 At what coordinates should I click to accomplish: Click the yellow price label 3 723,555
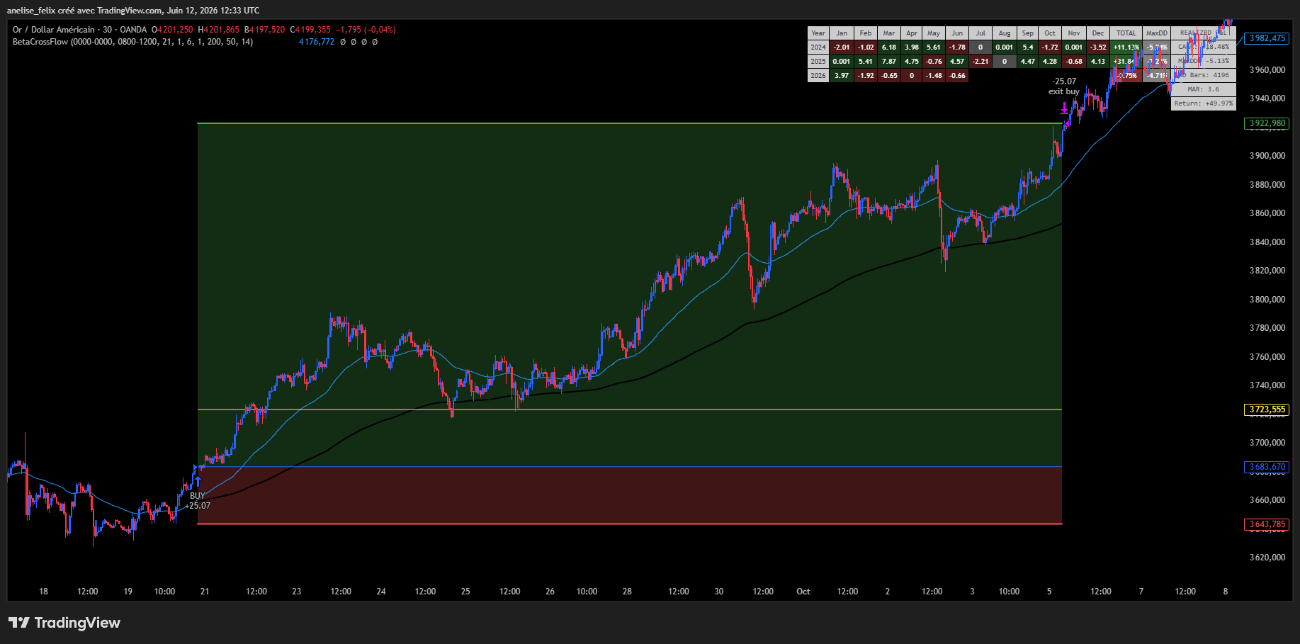click(1267, 409)
